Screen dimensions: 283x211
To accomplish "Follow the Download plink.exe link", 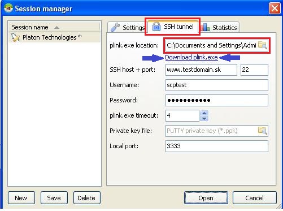I will tap(191, 57).
